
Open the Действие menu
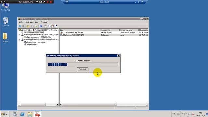[29, 22]
